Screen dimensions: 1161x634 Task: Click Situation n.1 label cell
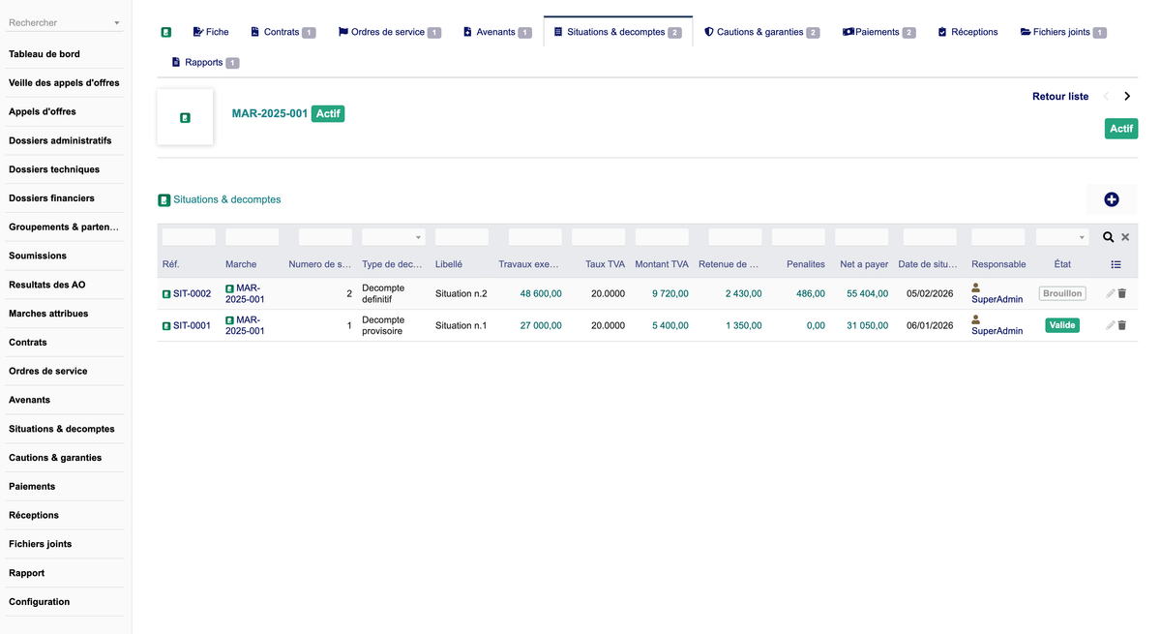point(461,325)
